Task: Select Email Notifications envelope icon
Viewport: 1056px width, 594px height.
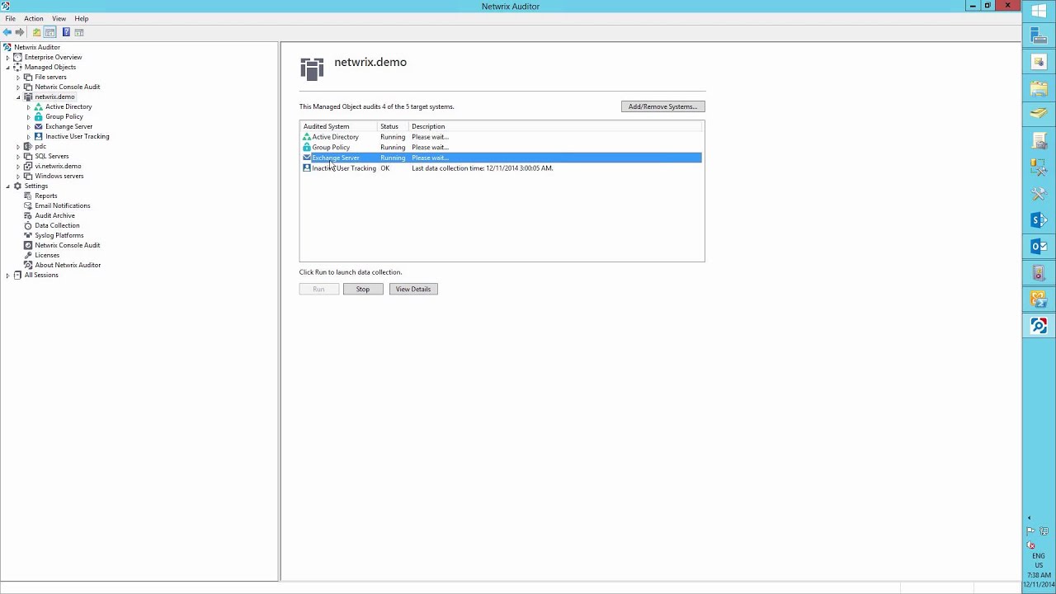Action: [x=28, y=205]
